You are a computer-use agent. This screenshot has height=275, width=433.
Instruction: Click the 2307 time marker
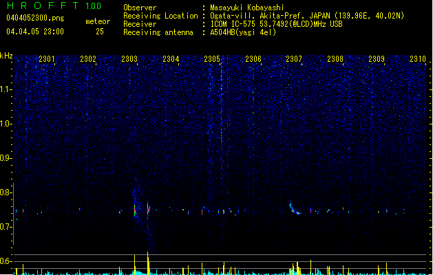tap(294, 59)
